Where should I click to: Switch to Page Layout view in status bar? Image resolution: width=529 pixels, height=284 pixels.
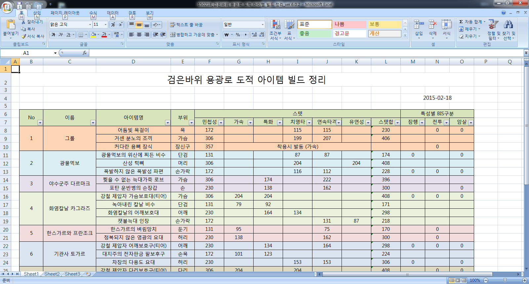pyautogui.click(x=458, y=280)
